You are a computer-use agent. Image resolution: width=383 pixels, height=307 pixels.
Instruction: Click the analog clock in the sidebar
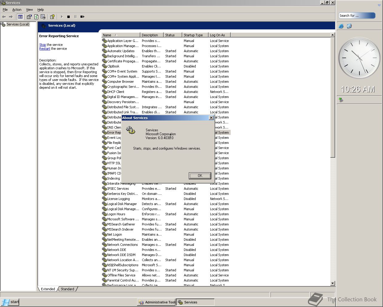(x=359, y=58)
